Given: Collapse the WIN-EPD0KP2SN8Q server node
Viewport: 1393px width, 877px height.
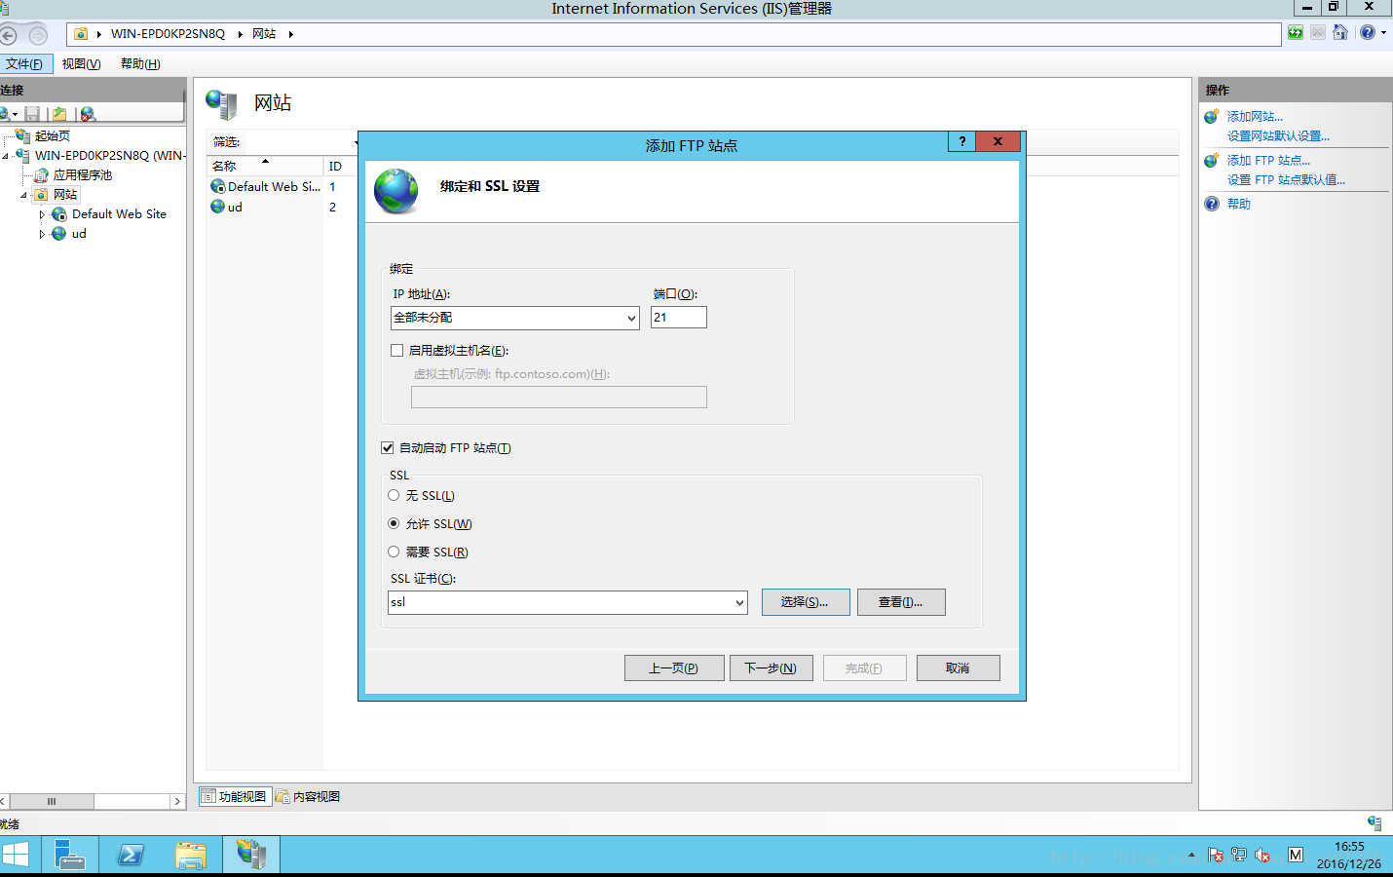Looking at the screenshot, I should [x=6, y=156].
